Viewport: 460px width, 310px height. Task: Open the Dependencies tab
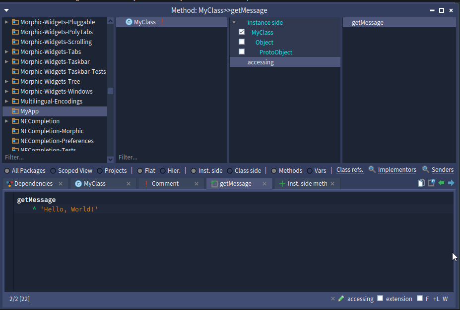(x=33, y=184)
